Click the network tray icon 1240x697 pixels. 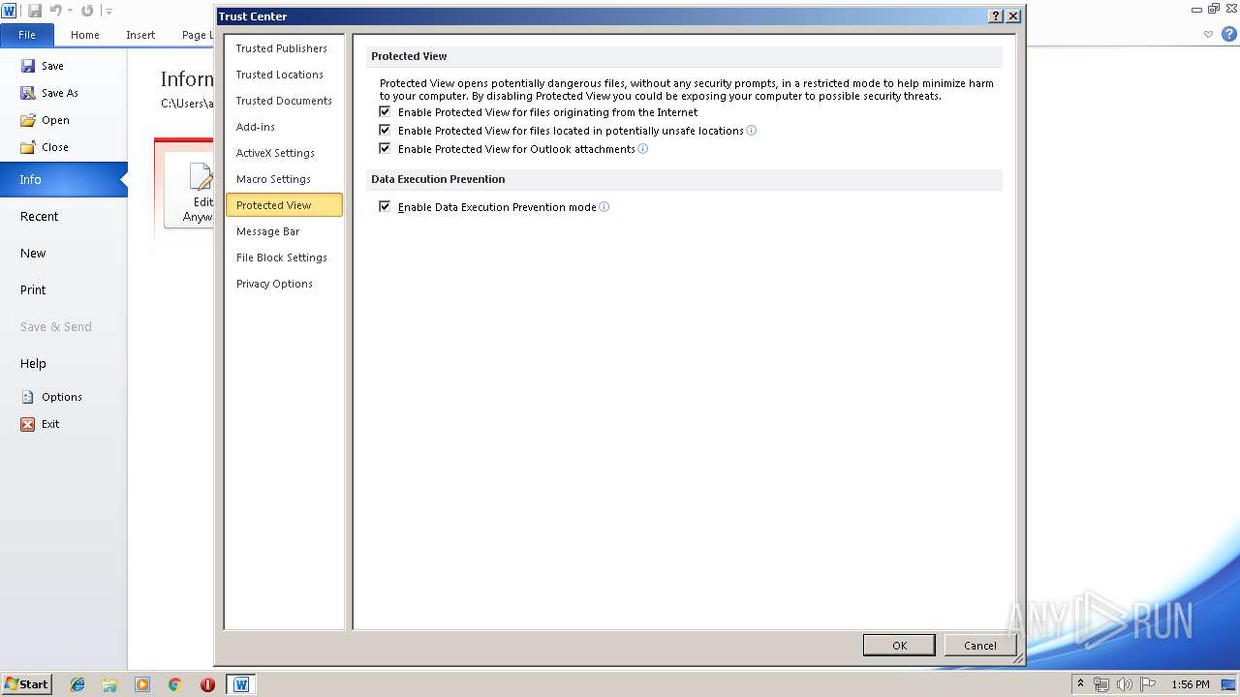[1101, 684]
